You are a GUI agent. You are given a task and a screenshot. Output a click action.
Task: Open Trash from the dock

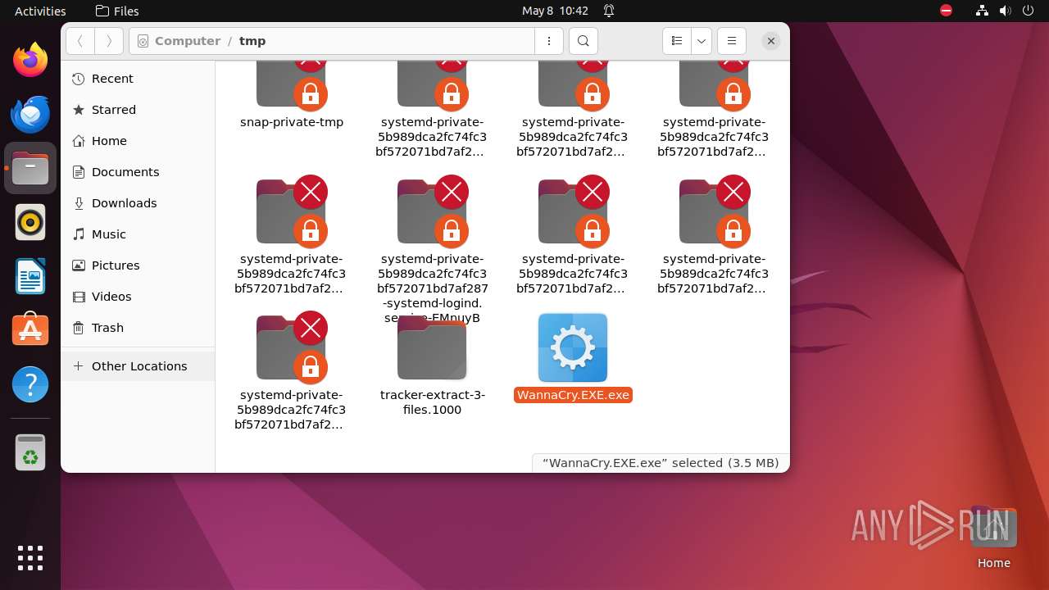click(30, 452)
